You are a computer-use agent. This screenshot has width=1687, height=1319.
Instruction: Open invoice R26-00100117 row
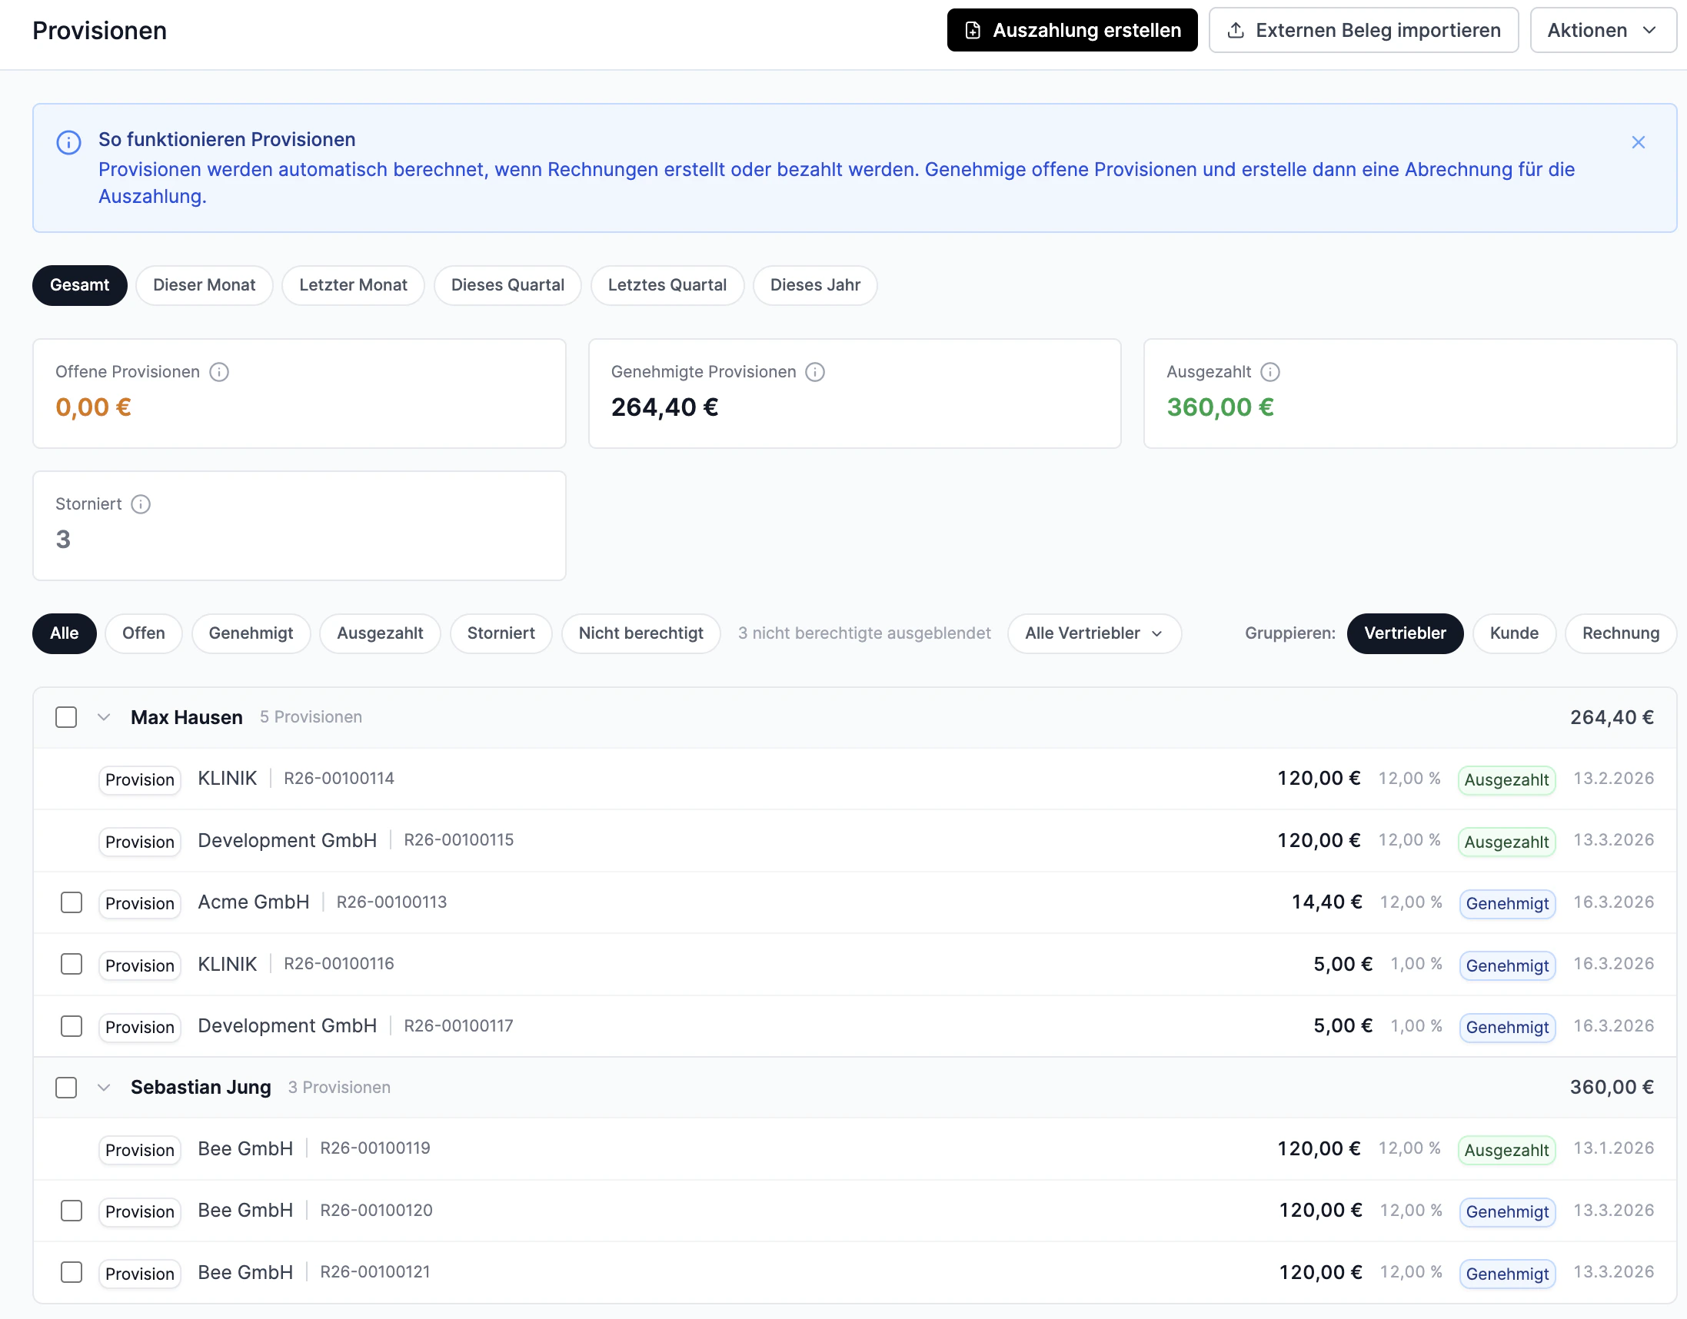tap(458, 1025)
